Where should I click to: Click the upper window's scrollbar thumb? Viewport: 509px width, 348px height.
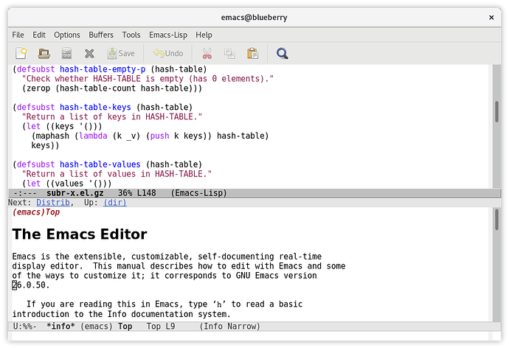click(496, 111)
